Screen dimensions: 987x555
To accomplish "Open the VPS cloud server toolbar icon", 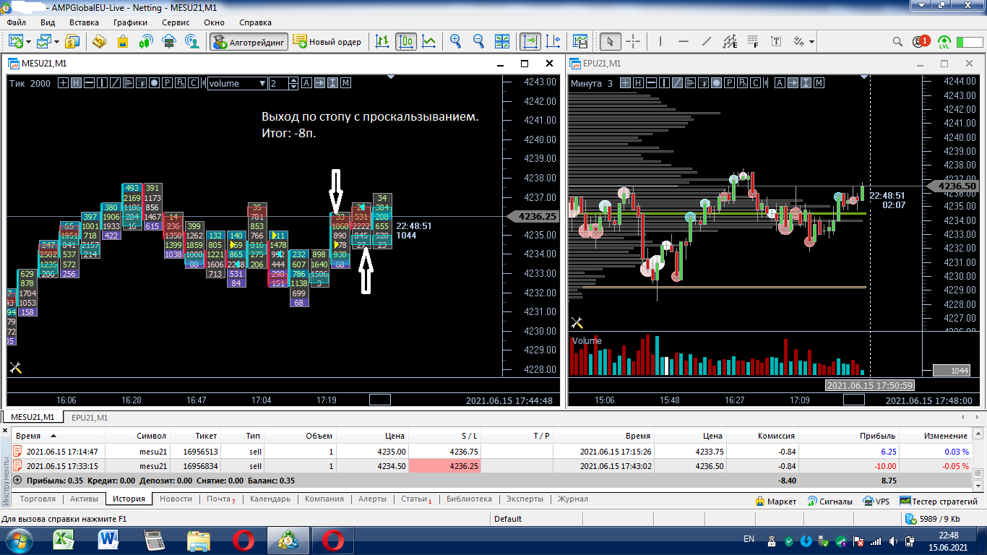I will point(169,41).
